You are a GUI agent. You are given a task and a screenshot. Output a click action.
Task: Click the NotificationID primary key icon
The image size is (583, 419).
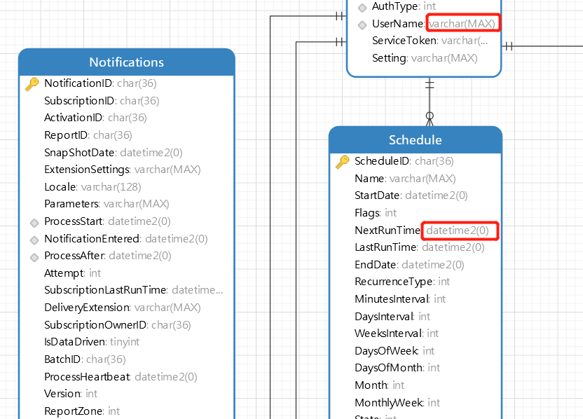pyautogui.click(x=32, y=83)
